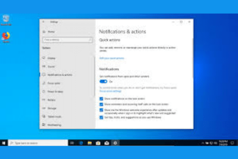Expand hidden system tray icons chevron
The height and width of the screenshot is (159, 238).
tap(202, 143)
